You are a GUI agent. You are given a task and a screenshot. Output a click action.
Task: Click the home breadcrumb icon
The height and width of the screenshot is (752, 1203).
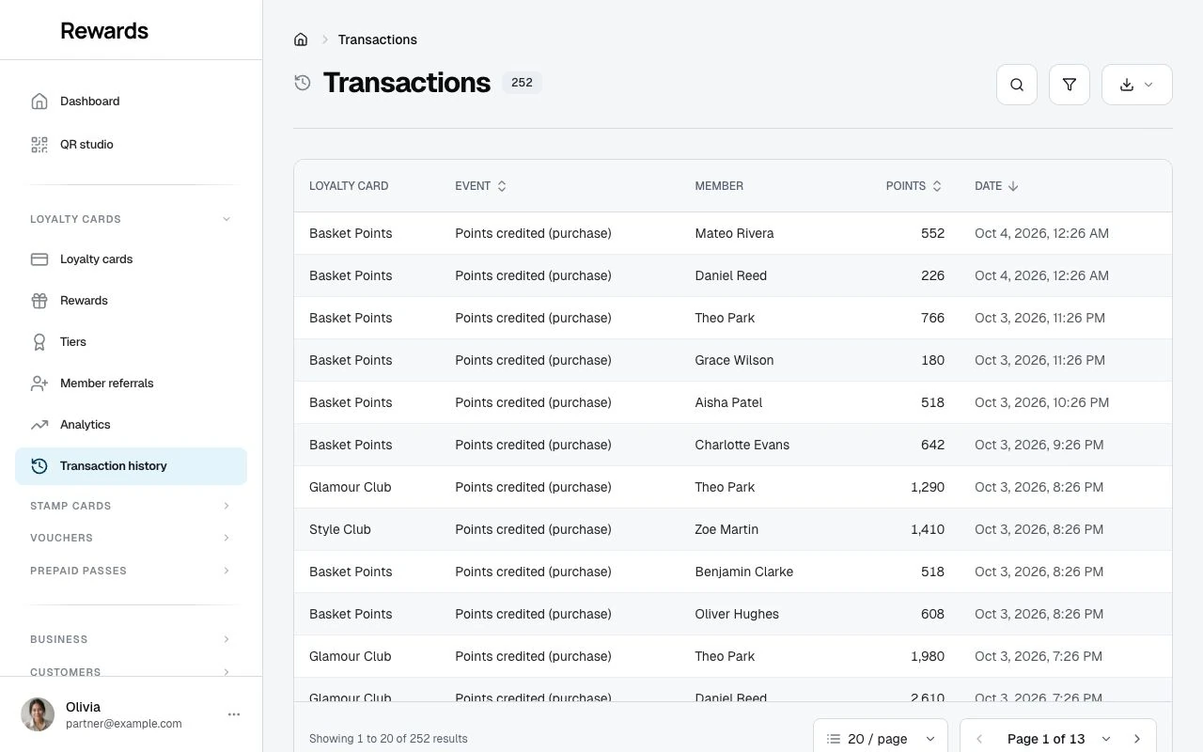click(301, 39)
